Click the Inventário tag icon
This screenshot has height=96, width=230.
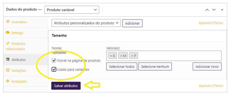click(8, 22)
